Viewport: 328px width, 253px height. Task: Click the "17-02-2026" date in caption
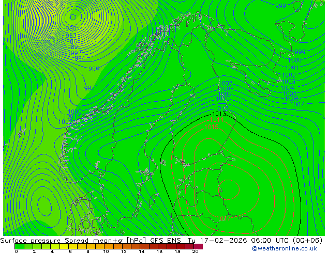pos(223,241)
